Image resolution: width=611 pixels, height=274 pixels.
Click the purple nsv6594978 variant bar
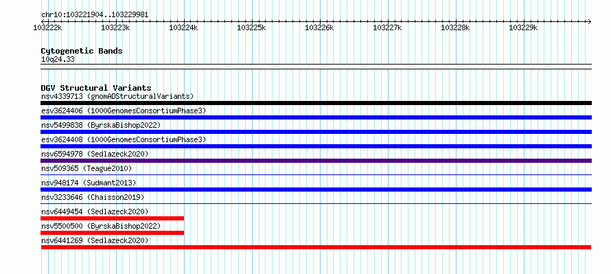(316, 161)
